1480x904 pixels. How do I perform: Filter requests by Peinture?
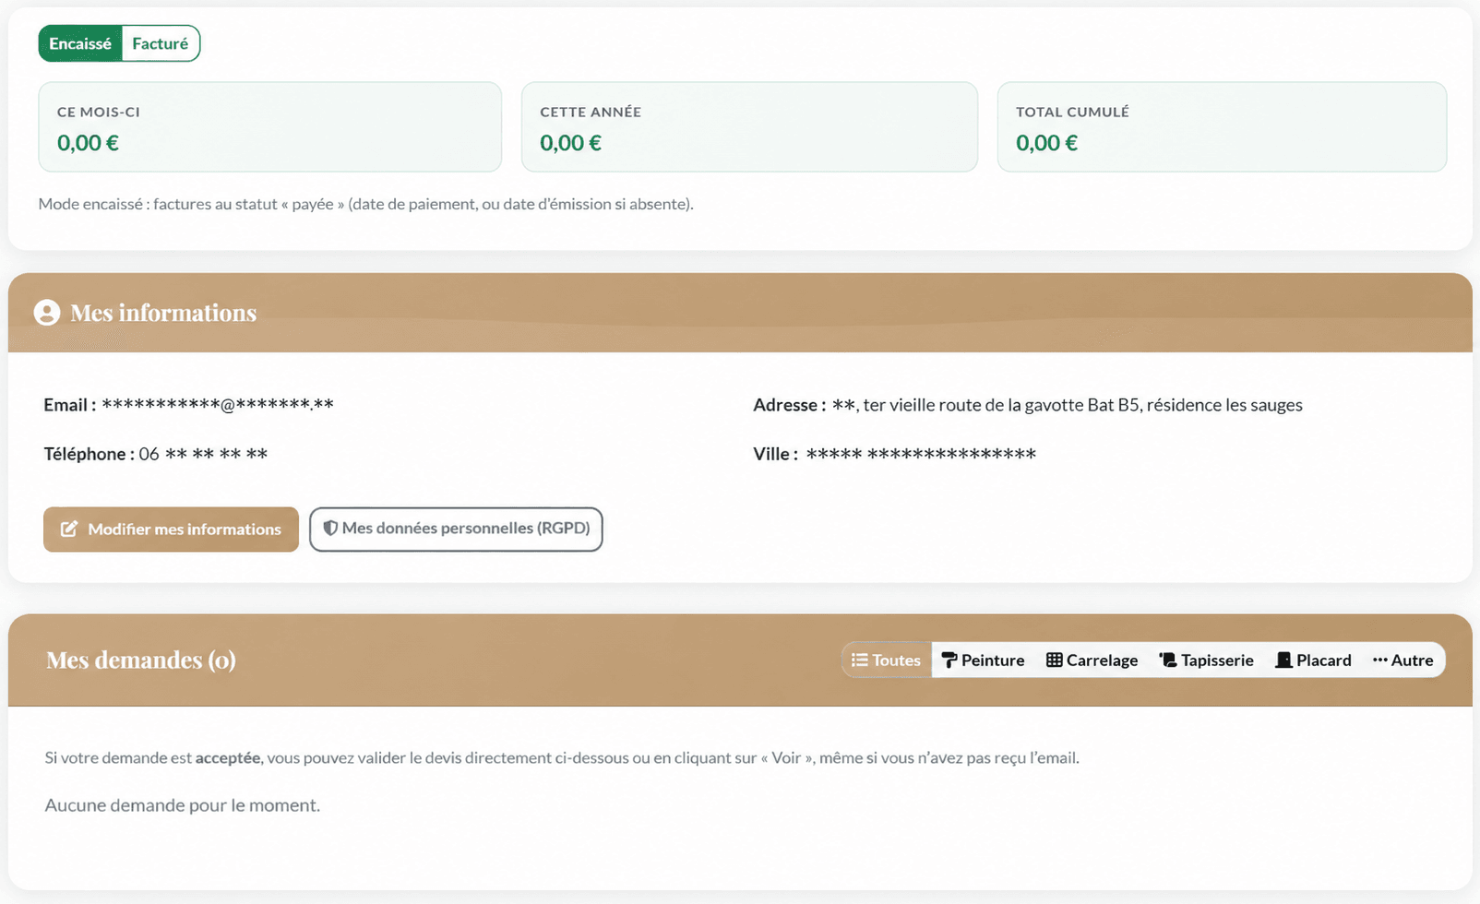(984, 660)
